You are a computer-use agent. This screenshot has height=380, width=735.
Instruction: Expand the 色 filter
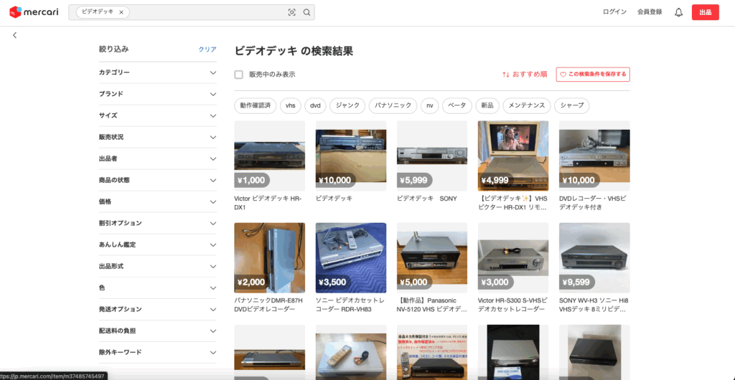point(157,288)
